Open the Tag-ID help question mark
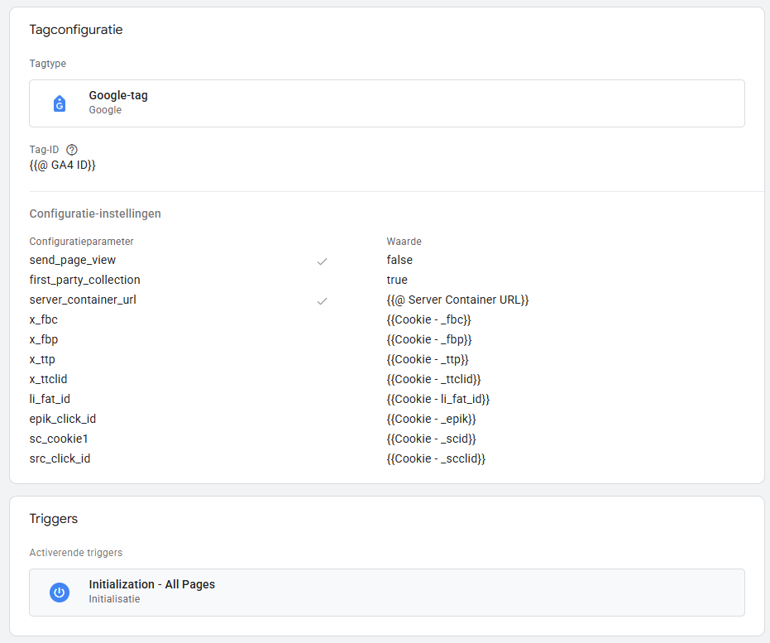 point(72,150)
